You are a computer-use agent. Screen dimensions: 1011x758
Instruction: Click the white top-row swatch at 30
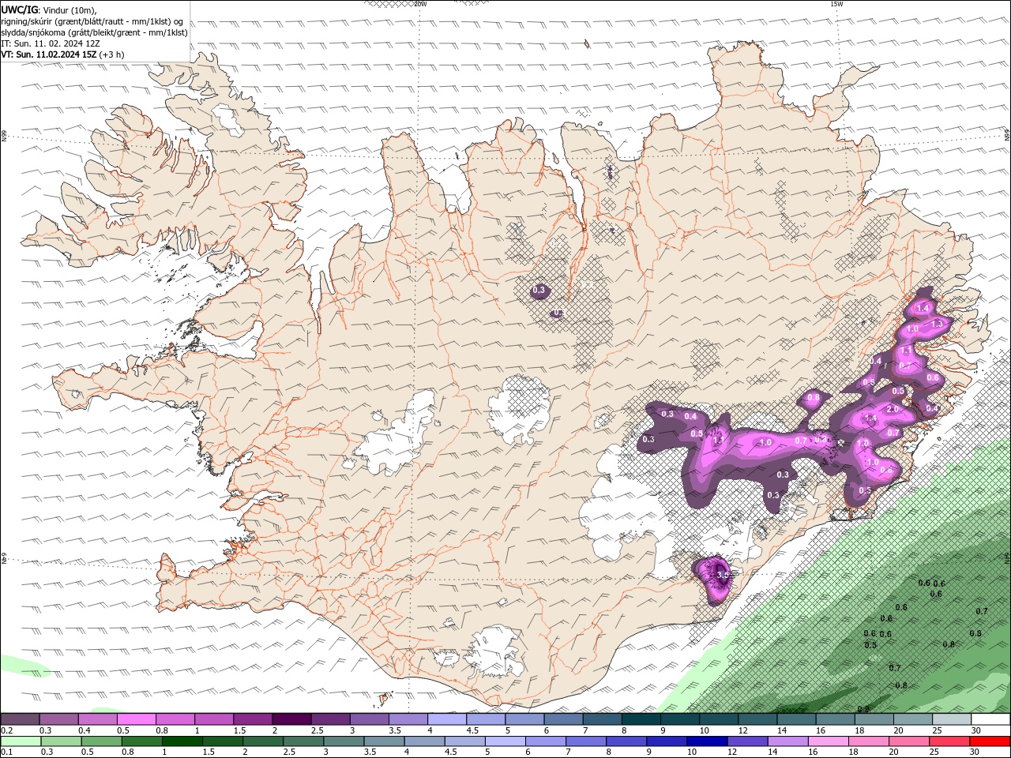coord(990,719)
